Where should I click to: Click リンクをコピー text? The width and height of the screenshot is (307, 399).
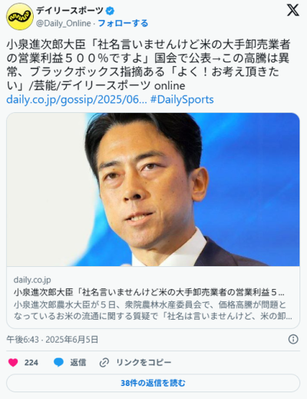[144, 363]
